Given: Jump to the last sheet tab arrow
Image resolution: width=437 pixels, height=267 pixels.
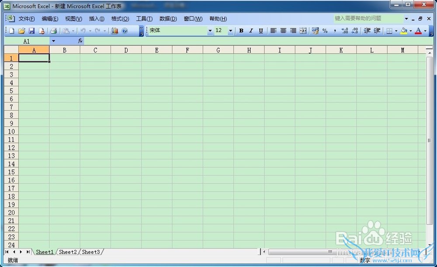Looking at the screenshot, I should tap(28, 252).
